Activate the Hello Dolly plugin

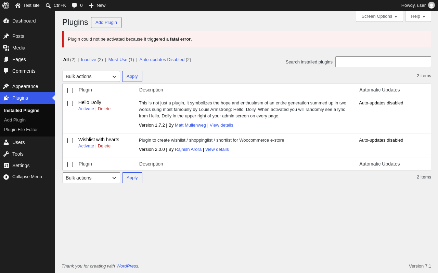pos(86,109)
